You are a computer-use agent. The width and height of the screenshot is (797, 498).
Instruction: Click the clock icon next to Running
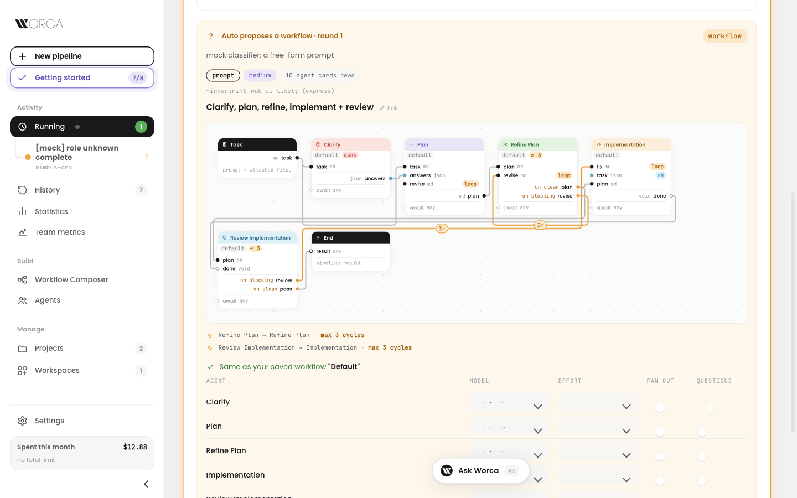coord(22,127)
